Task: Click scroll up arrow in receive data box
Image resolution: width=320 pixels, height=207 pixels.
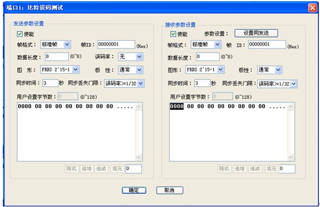Action: [290, 107]
